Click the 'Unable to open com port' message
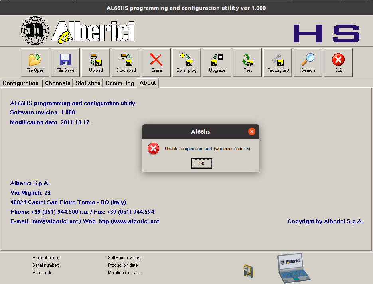This screenshot has height=284, width=373. 207,149
